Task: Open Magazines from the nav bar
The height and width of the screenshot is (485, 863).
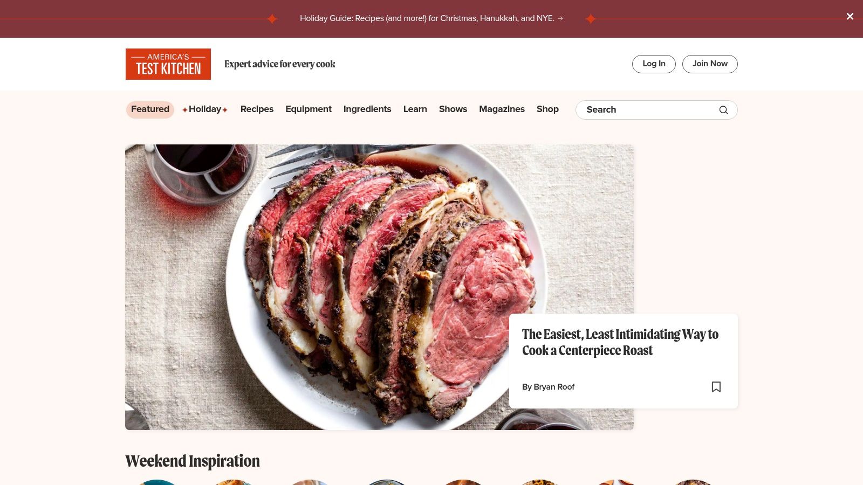Action: (x=502, y=109)
